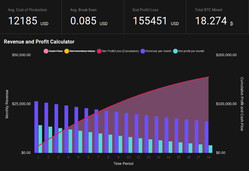Screen dimensions: 249x171
Task: Select the Total BTC Mined value 18.274
Action: (x=211, y=21)
